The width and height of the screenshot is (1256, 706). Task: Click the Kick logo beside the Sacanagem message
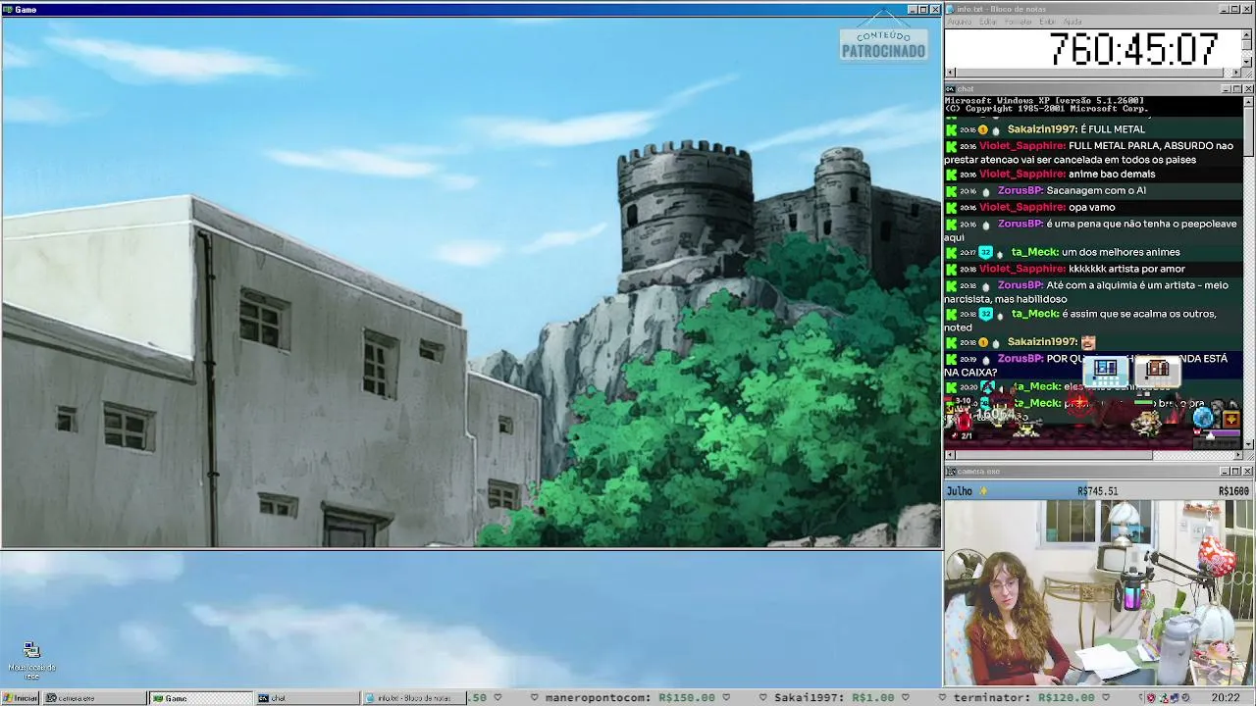951,191
